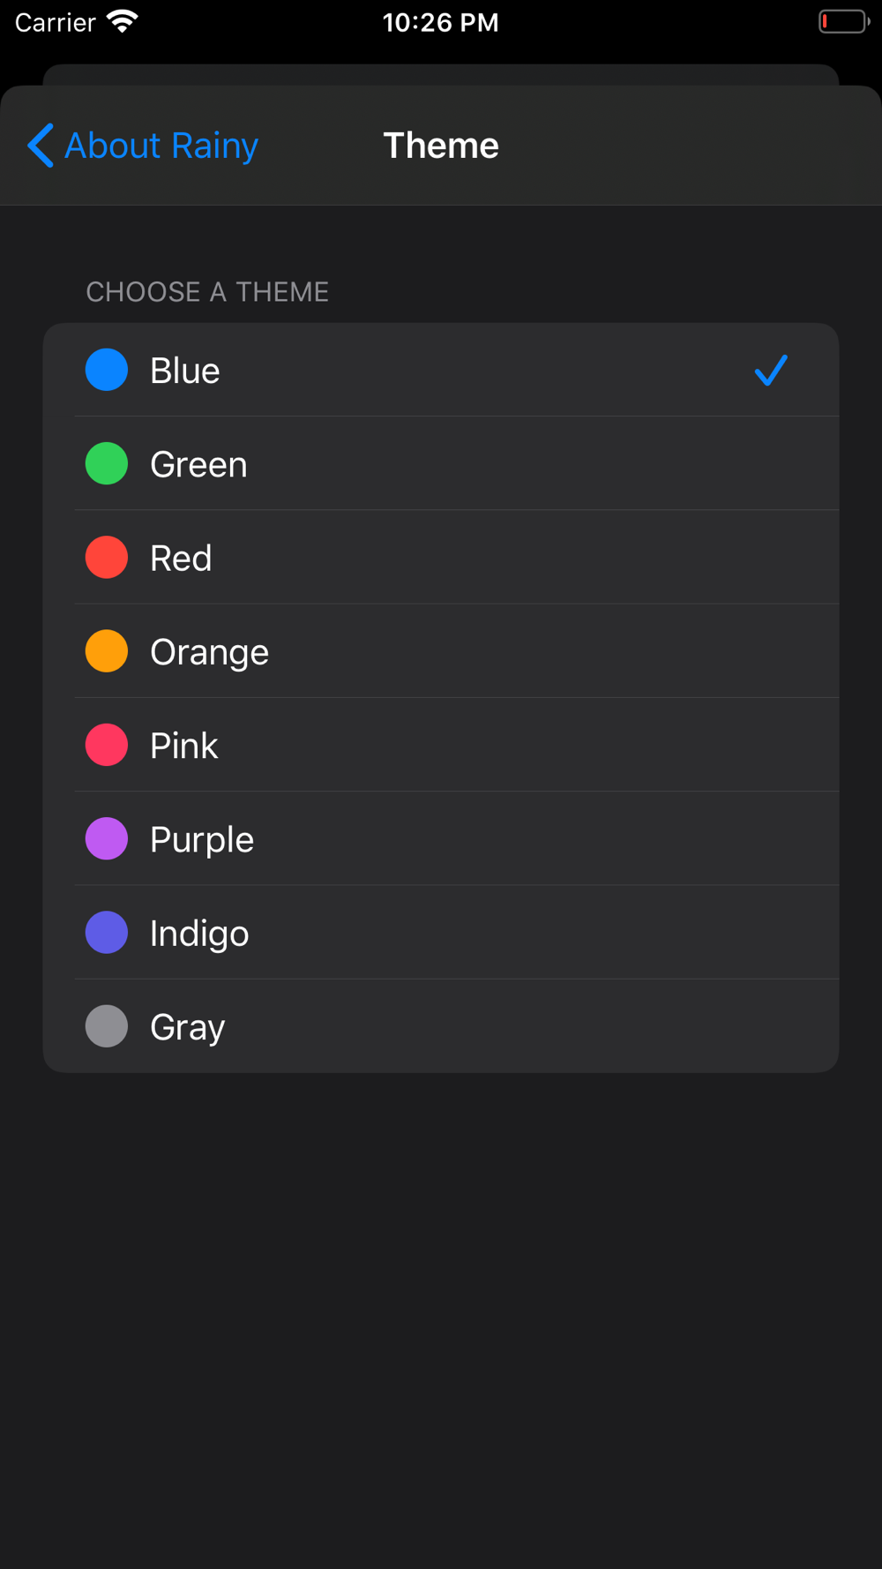Select the Indigo theme label
This screenshot has width=882, height=1569.
(199, 933)
